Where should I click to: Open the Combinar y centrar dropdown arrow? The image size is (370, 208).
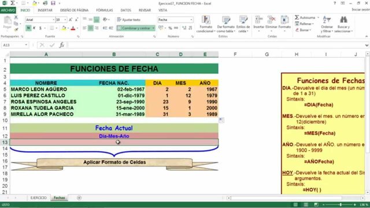153,28
